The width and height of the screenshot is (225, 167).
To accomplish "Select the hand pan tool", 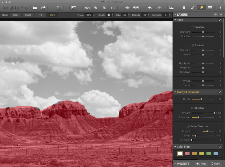I will coord(185,7).
